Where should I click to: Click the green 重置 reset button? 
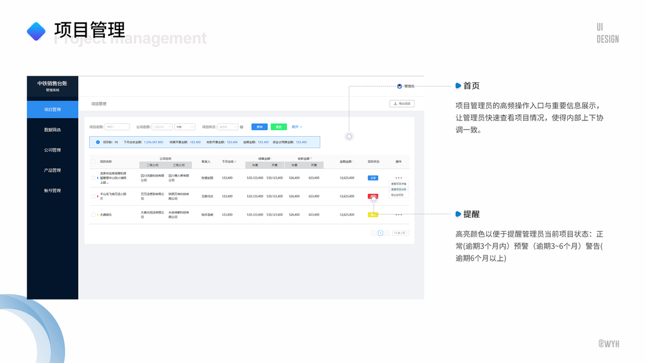tap(279, 127)
